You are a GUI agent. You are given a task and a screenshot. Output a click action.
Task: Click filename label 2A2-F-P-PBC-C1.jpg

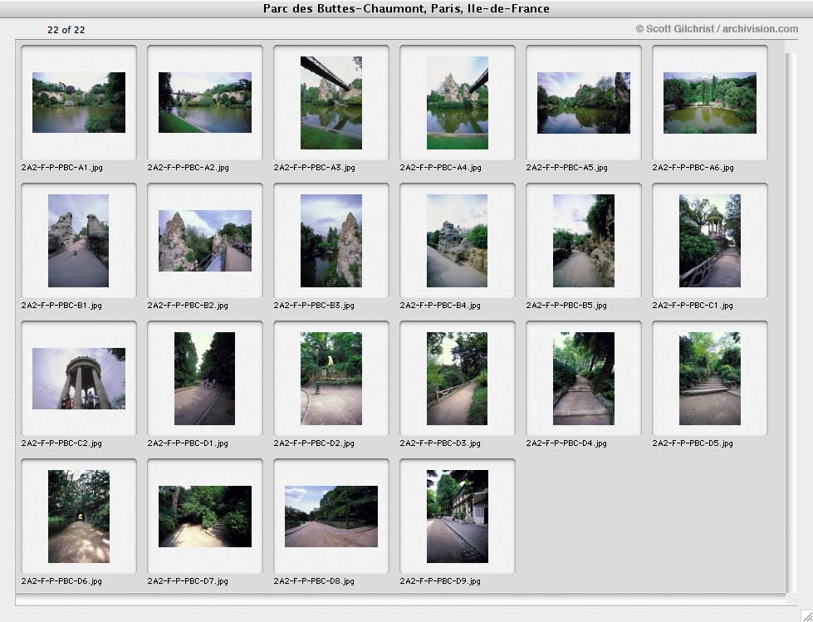(693, 306)
